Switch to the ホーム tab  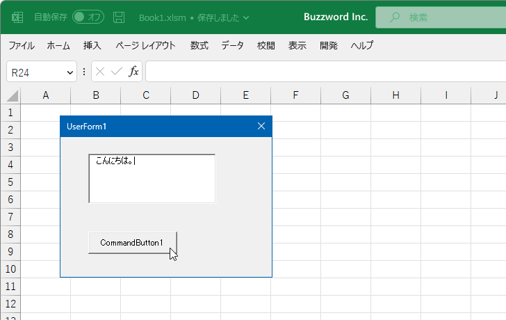(x=58, y=45)
